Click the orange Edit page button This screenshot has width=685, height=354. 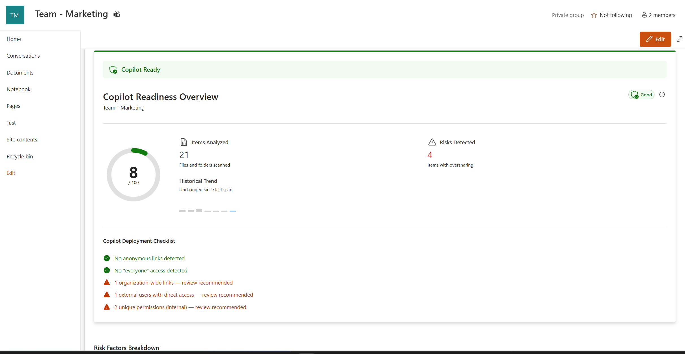point(655,39)
